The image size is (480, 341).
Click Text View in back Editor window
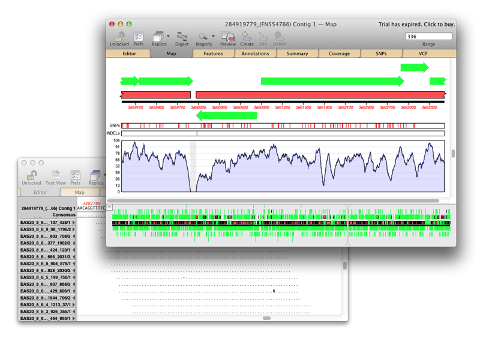(x=56, y=178)
